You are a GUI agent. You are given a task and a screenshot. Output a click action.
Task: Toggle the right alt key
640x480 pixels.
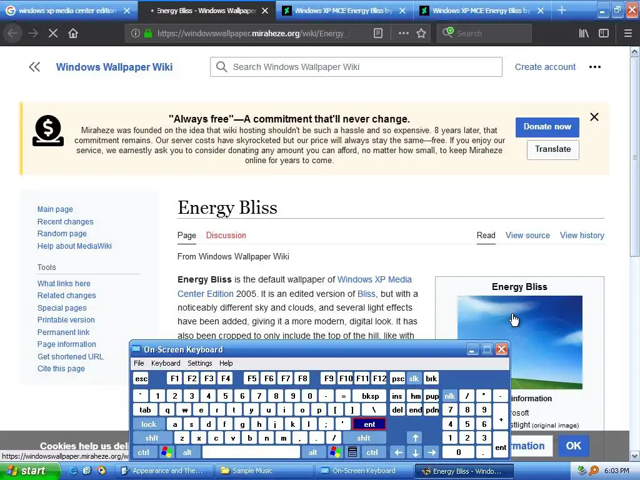(x=312, y=452)
